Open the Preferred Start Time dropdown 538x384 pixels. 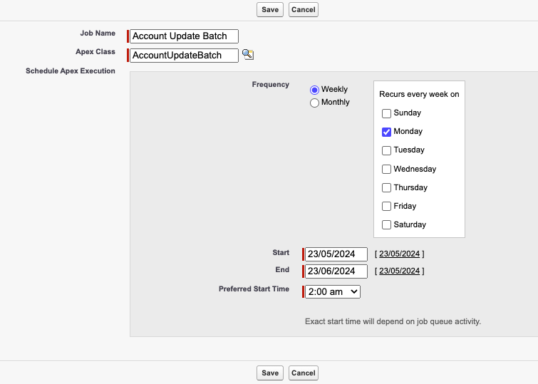pyautogui.click(x=333, y=291)
